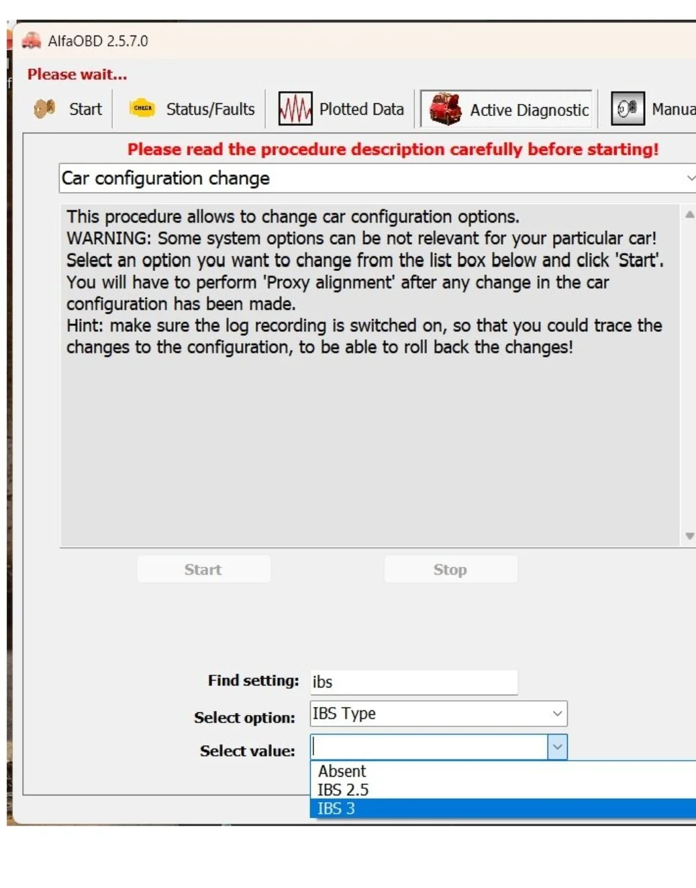Click the Select value text box
Screen dimensions: 696x888
click(x=429, y=747)
